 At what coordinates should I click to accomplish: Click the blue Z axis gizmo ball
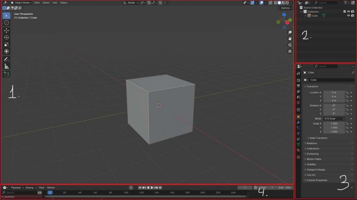pyautogui.click(x=284, y=15)
